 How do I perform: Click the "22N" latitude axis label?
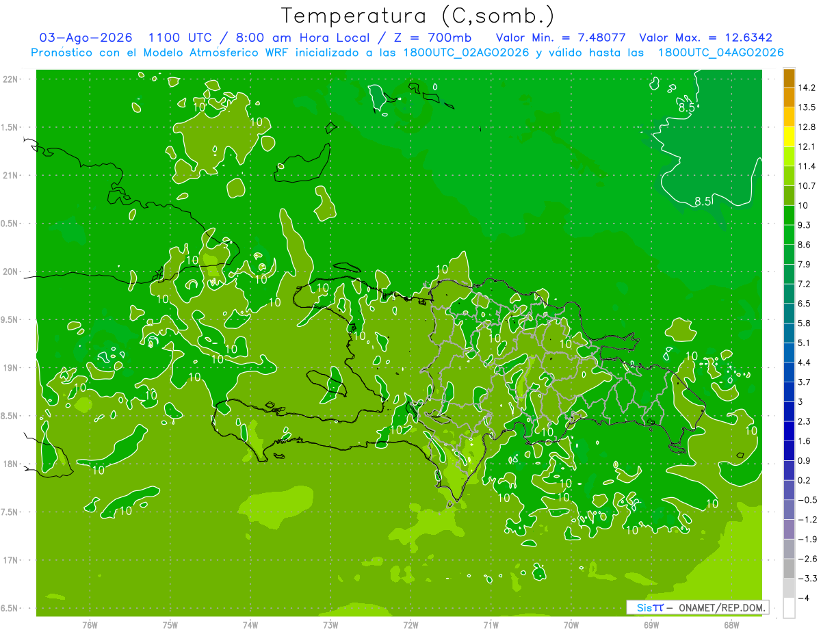[x=11, y=79]
